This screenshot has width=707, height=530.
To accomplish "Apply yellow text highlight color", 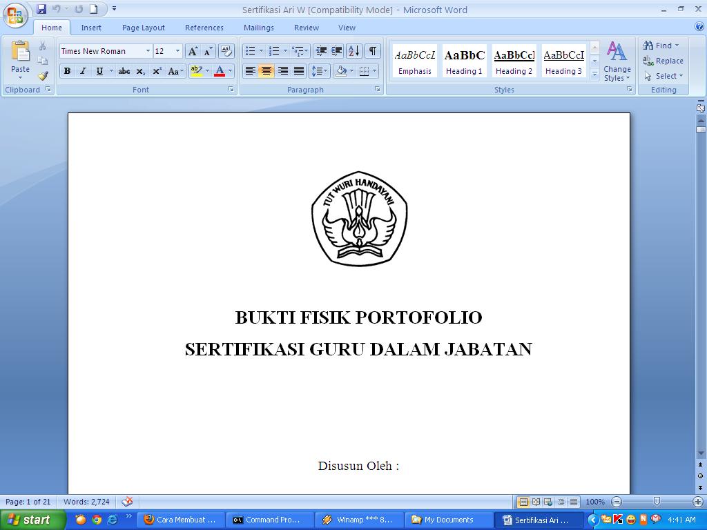I will coord(197,71).
